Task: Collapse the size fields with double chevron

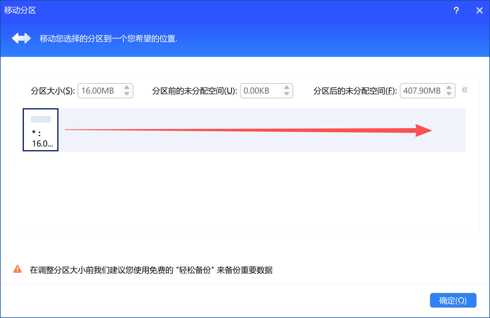Action: pyautogui.click(x=465, y=90)
